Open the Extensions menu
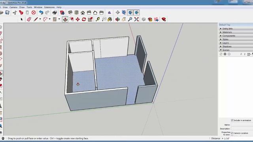 click(49, 7)
